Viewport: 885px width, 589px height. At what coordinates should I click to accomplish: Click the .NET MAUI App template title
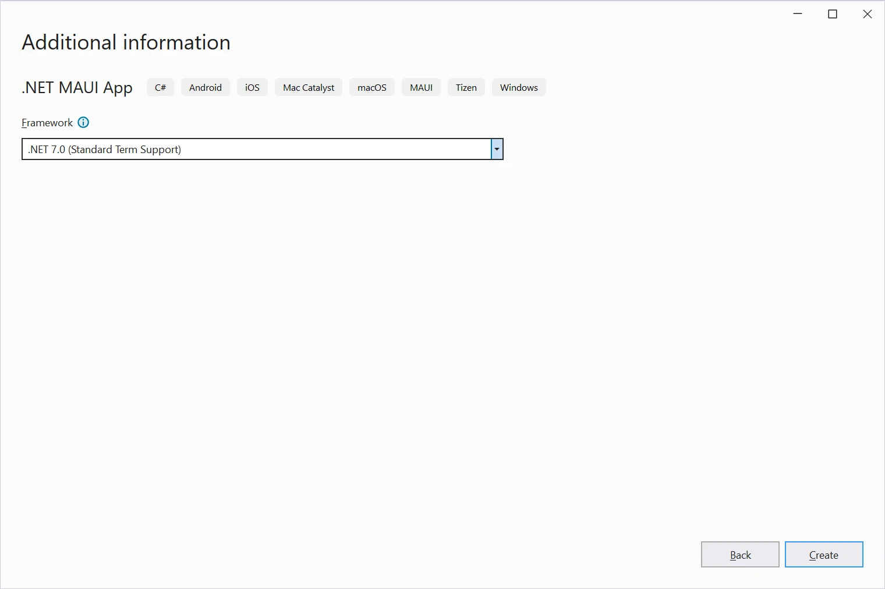click(x=77, y=87)
